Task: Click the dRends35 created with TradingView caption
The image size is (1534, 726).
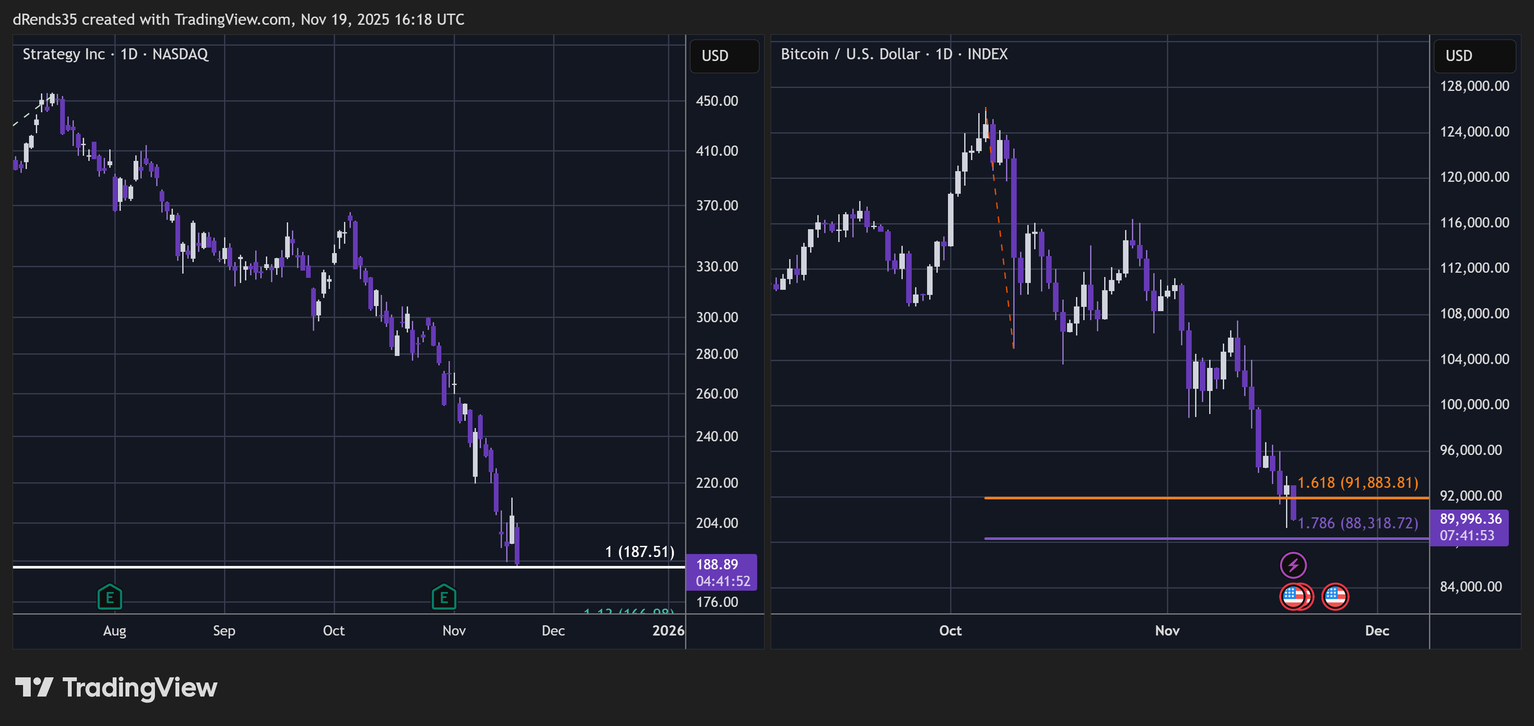Action: tap(238, 20)
